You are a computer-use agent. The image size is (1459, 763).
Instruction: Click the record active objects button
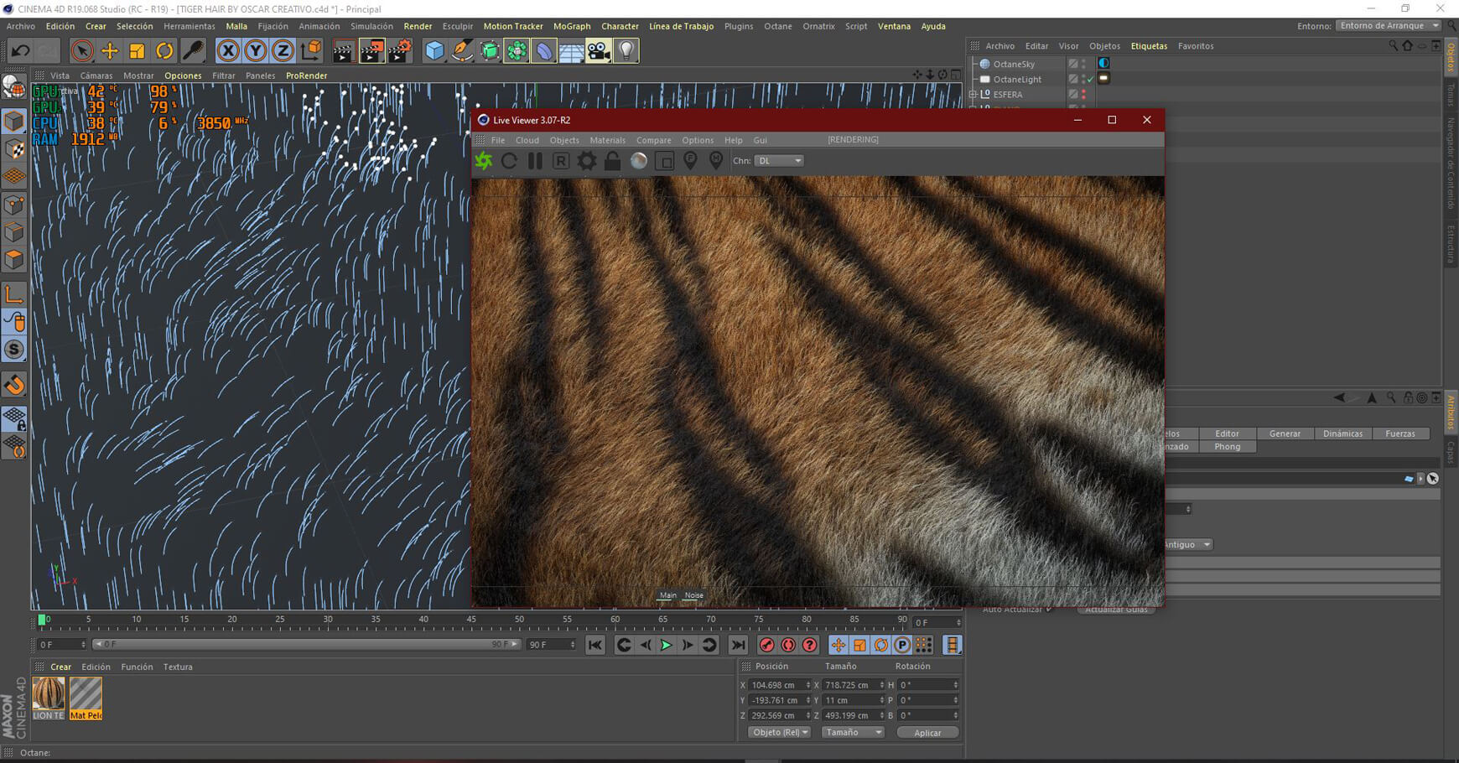(766, 645)
